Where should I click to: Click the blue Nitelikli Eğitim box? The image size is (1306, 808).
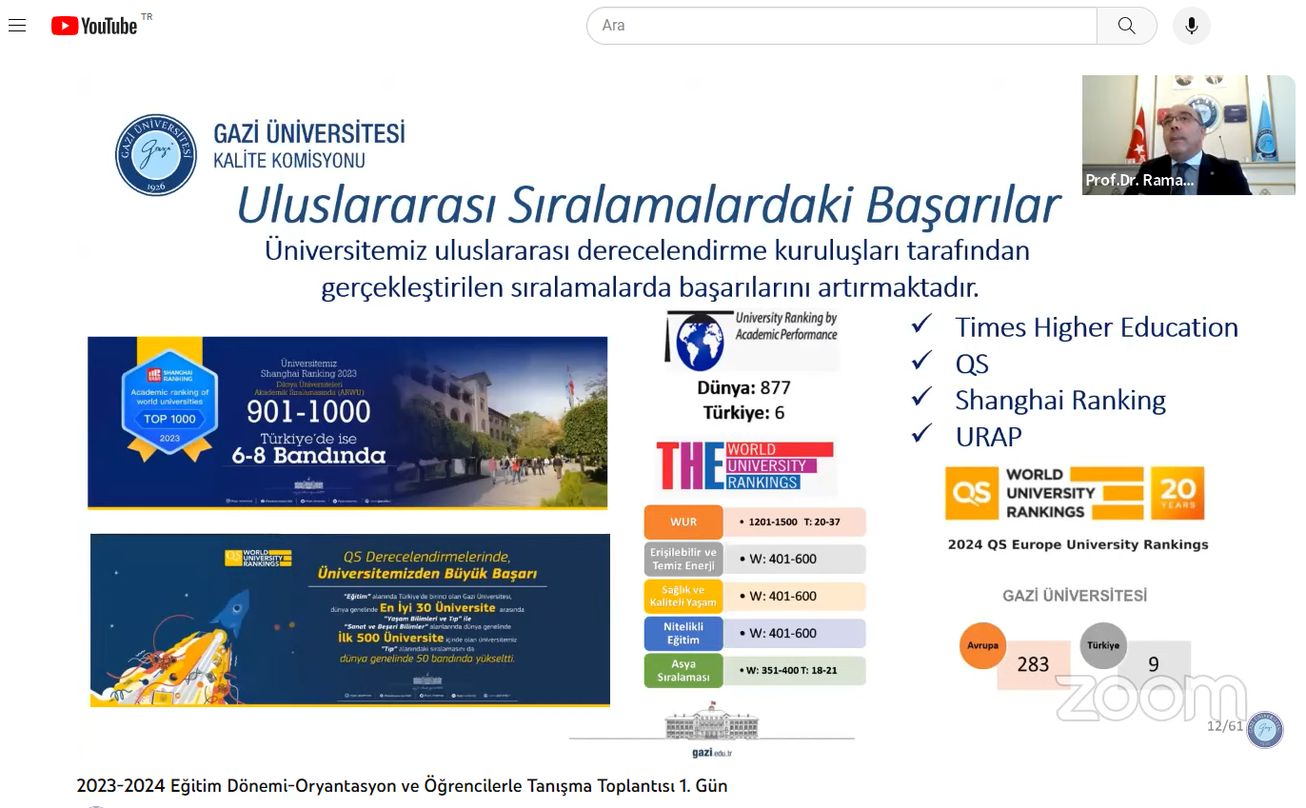point(683,633)
